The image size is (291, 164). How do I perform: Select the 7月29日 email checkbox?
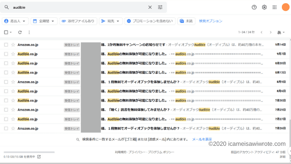point(6,110)
